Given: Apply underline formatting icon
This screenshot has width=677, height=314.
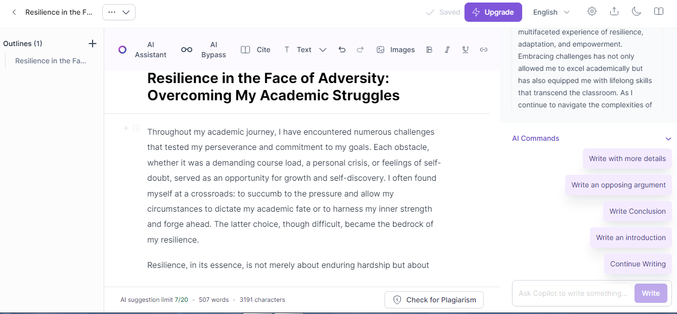Looking at the screenshot, I should [x=466, y=50].
